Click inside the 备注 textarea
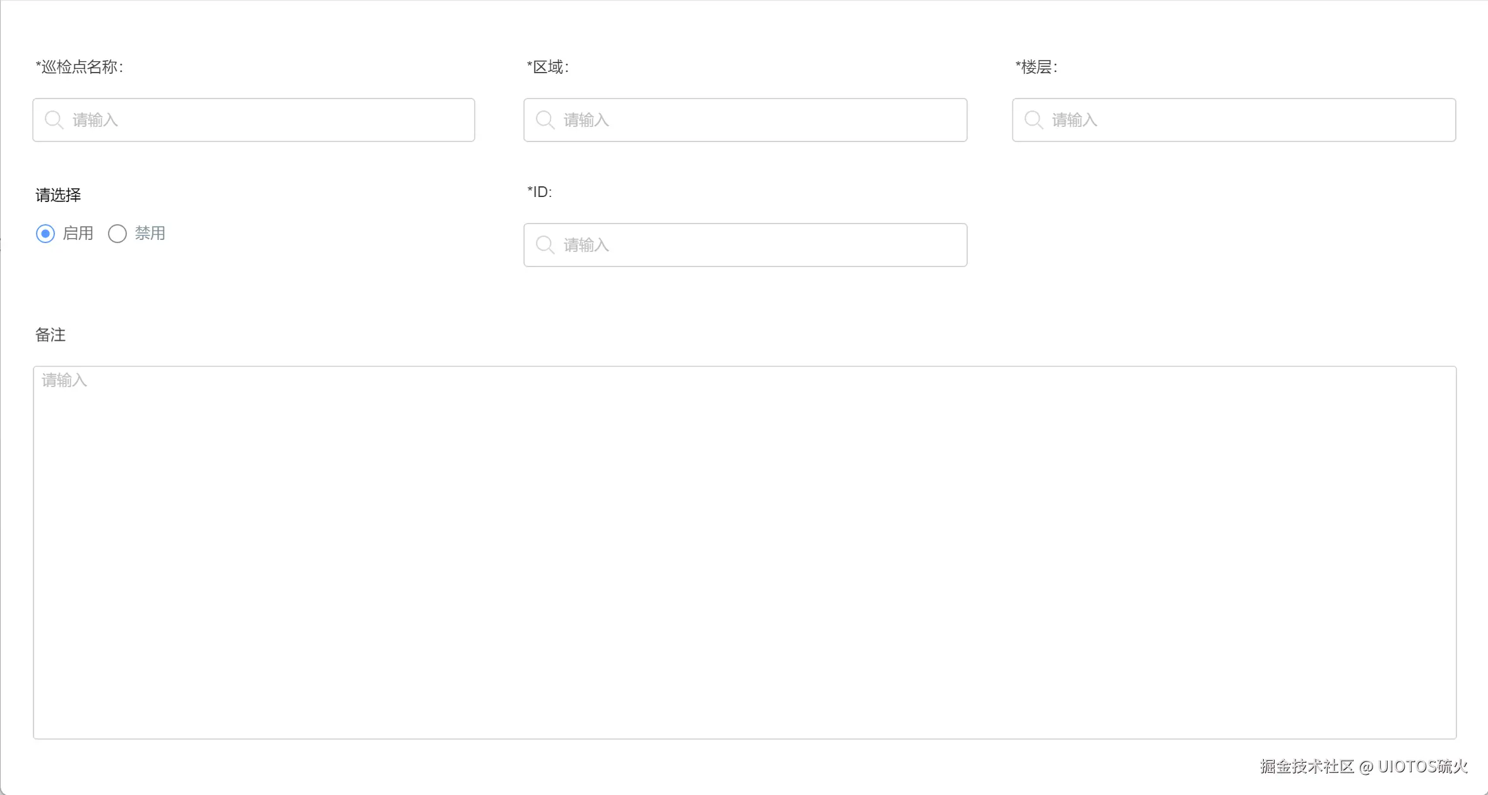 point(745,553)
